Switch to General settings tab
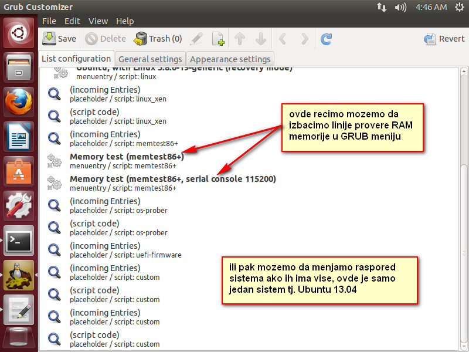 click(x=150, y=59)
